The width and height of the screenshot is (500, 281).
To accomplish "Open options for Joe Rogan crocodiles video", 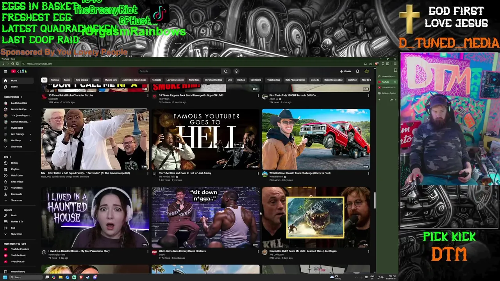I will click(x=368, y=251).
